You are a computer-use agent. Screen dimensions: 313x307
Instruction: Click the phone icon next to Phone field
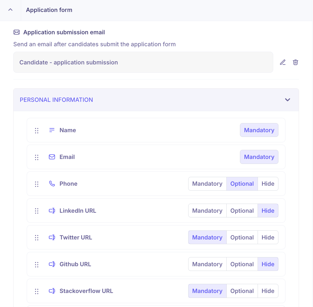click(52, 184)
